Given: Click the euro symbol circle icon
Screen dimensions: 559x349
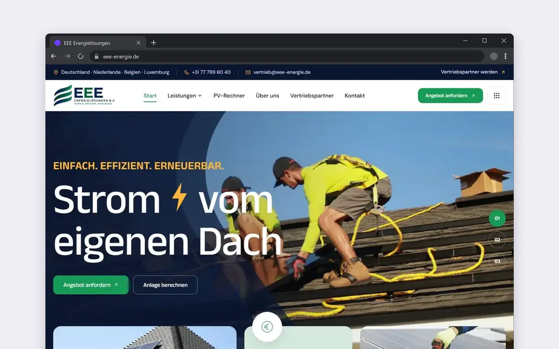Looking at the screenshot, I should click(267, 327).
